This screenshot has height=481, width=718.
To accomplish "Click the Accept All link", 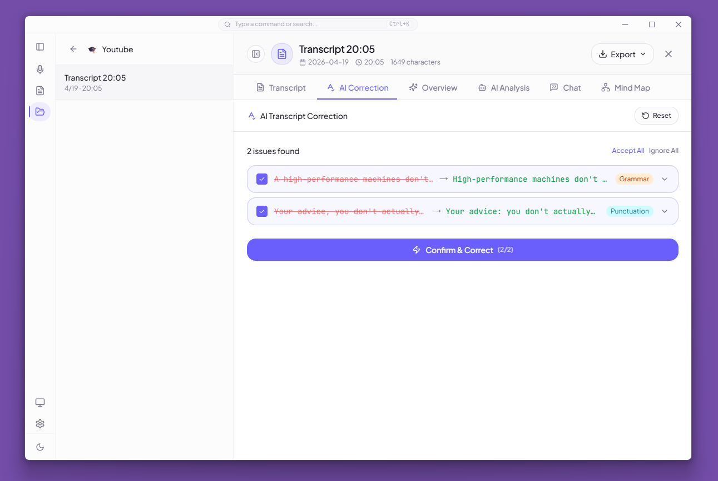I will coord(628,151).
